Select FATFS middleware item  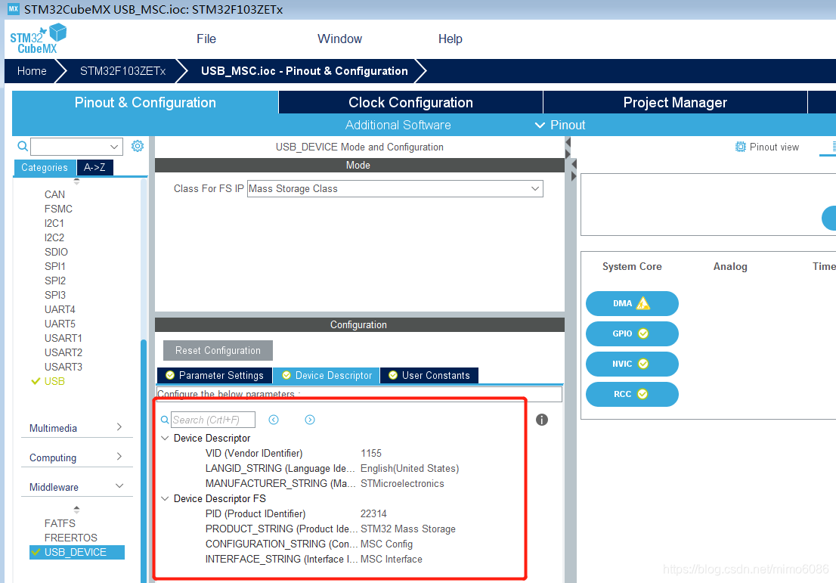[60, 523]
